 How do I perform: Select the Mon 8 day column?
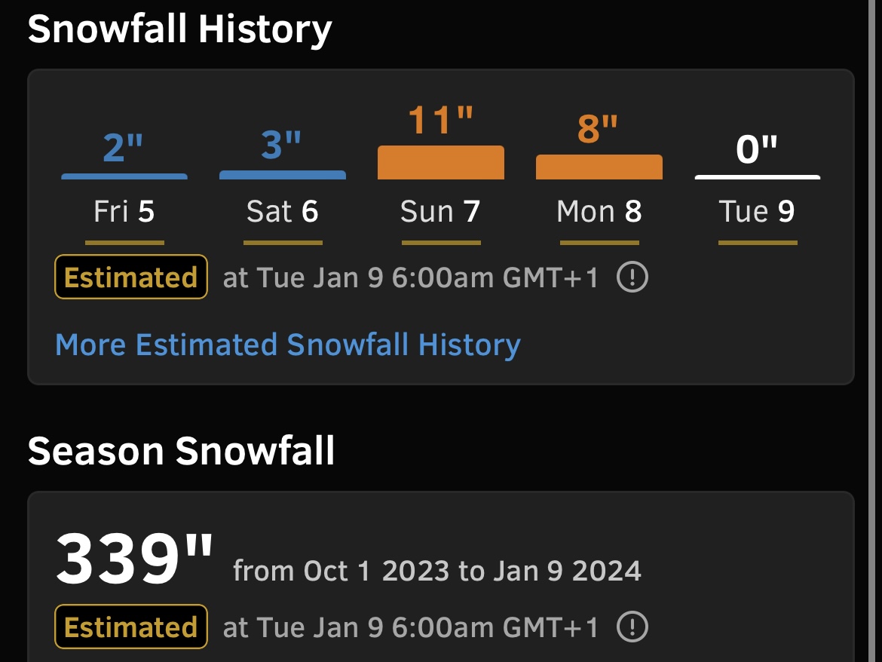(599, 179)
